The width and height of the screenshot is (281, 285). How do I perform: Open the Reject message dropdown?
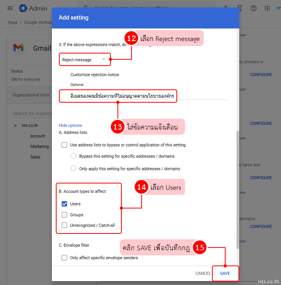(84, 60)
